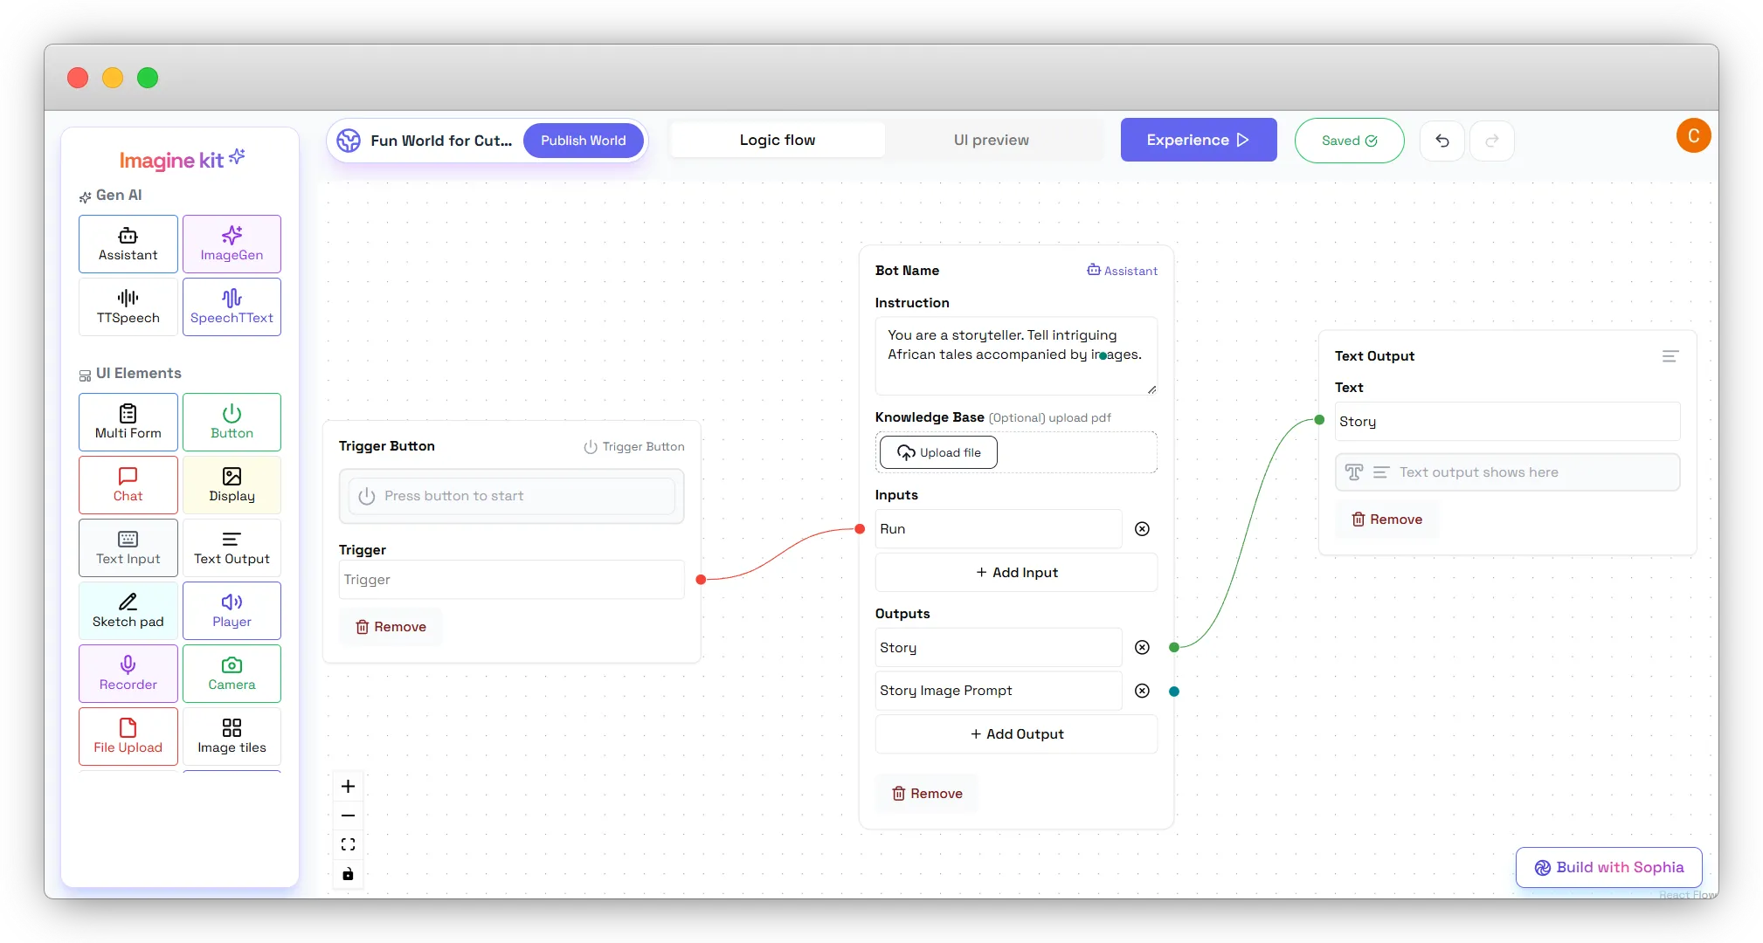Add a Chat UI element
1763x943 pixels.
tap(128, 485)
